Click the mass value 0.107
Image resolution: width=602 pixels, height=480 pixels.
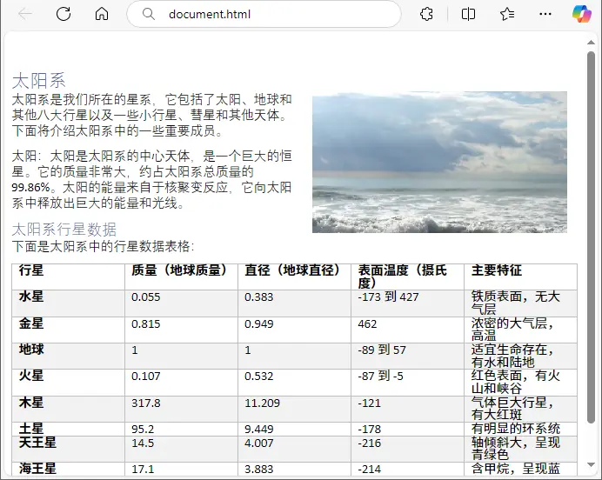(x=145, y=376)
